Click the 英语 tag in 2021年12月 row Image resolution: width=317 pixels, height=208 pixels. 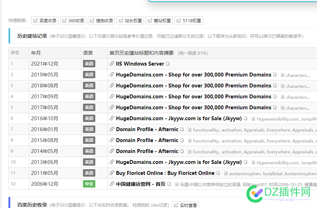click(x=89, y=64)
